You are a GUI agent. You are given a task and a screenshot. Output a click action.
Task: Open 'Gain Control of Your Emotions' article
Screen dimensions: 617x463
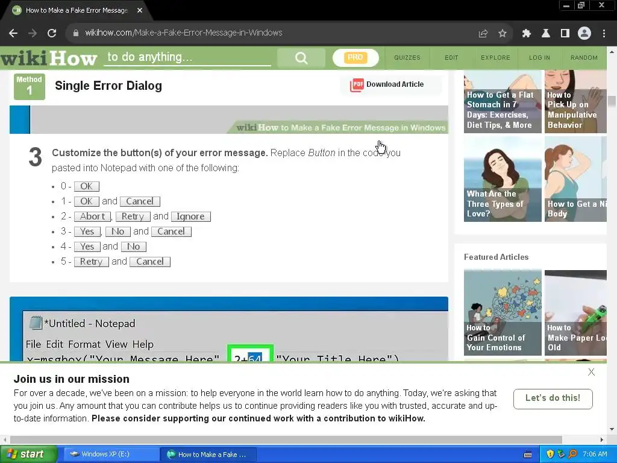pos(503,313)
